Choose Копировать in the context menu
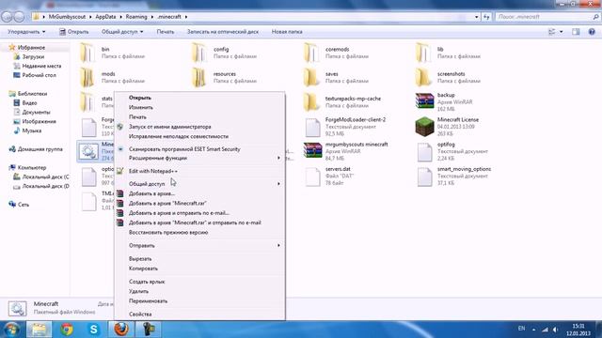 143,269
